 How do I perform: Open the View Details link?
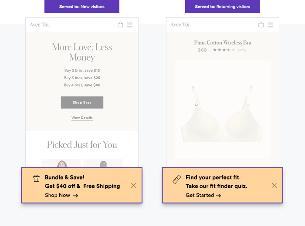coord(82,118)
